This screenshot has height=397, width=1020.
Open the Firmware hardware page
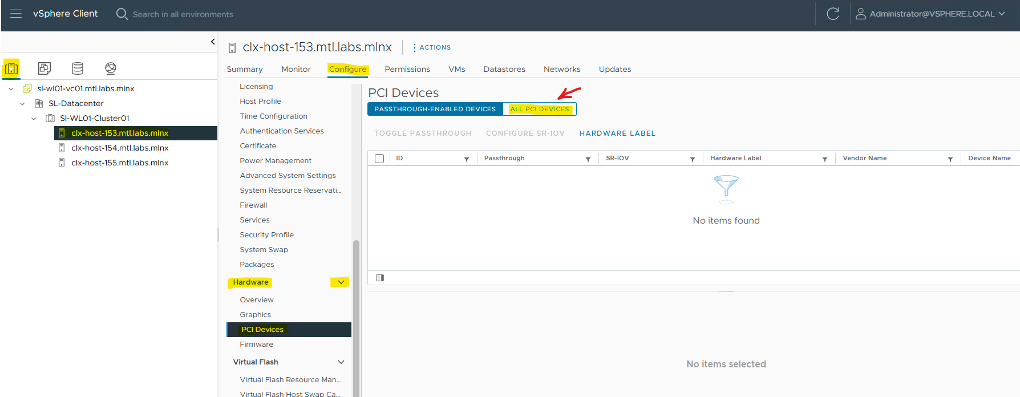pos(256,345)
